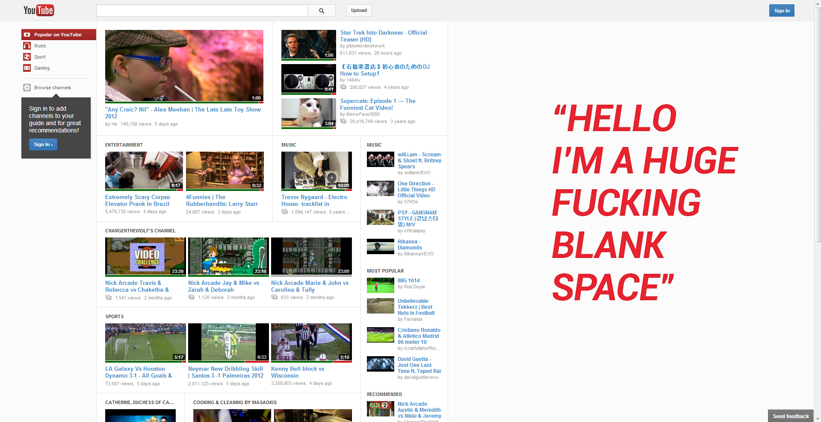
Task: Open Nick Arcade Jay & Mike title link
Action: click(224, 286)
